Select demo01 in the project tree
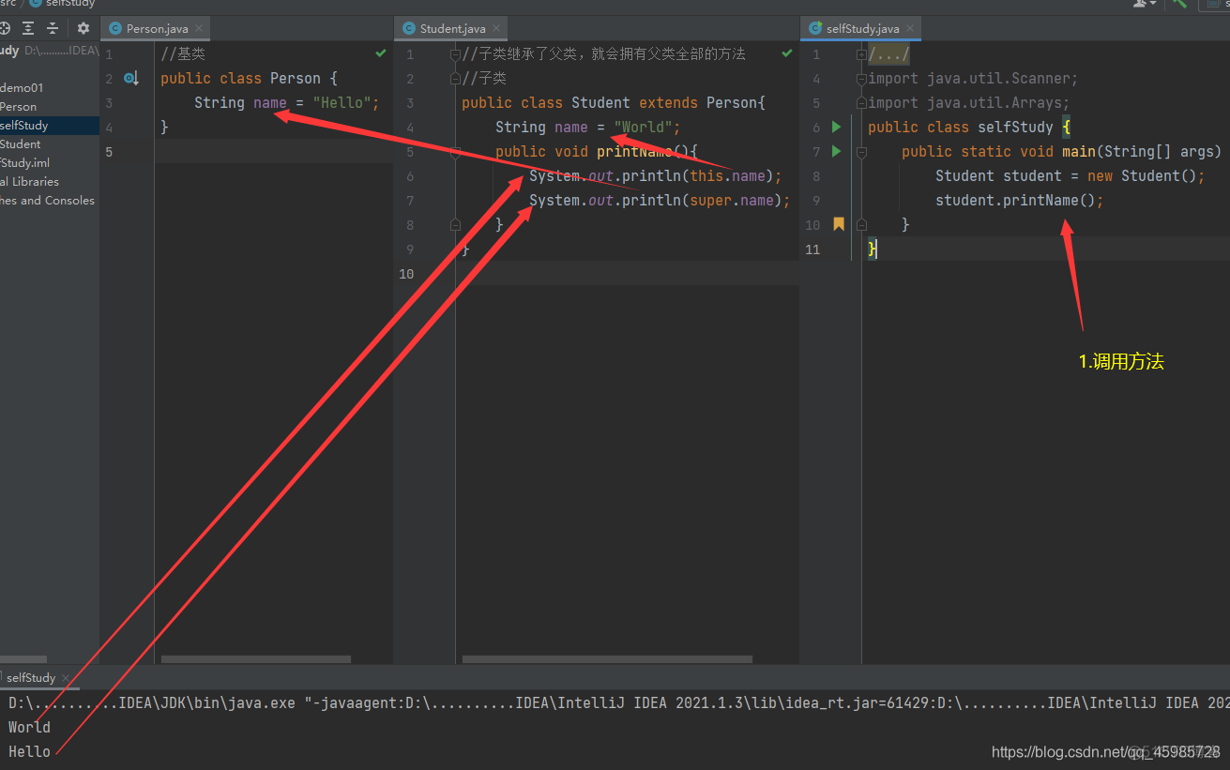The height and width of the screenshot is (770, 1230). click(x=22, y=87)
